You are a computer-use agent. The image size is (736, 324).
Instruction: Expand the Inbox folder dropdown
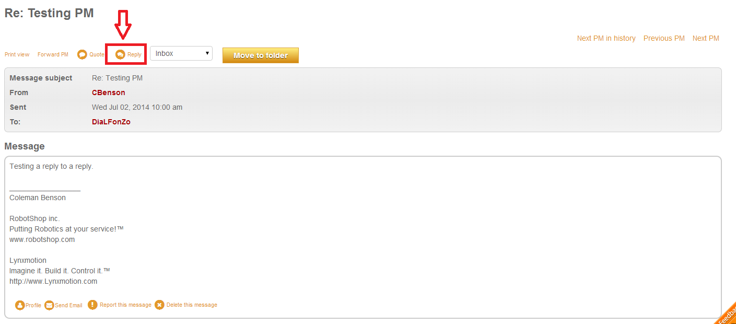pos(181,53)
